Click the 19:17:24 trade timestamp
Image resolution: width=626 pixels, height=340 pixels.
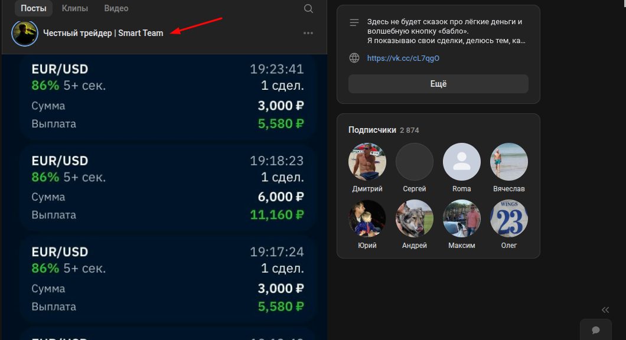tap(276, 252)
